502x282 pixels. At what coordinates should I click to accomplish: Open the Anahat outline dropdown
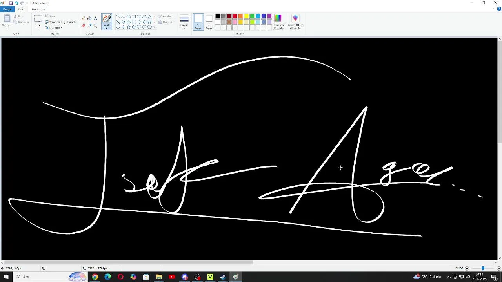click(167, 16)
